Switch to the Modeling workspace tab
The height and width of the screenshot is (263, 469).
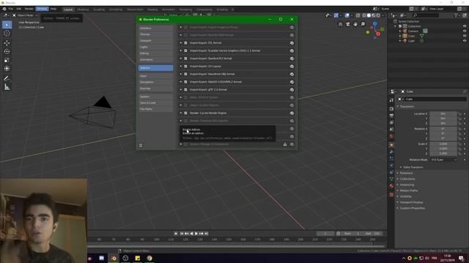click(83, 9)
